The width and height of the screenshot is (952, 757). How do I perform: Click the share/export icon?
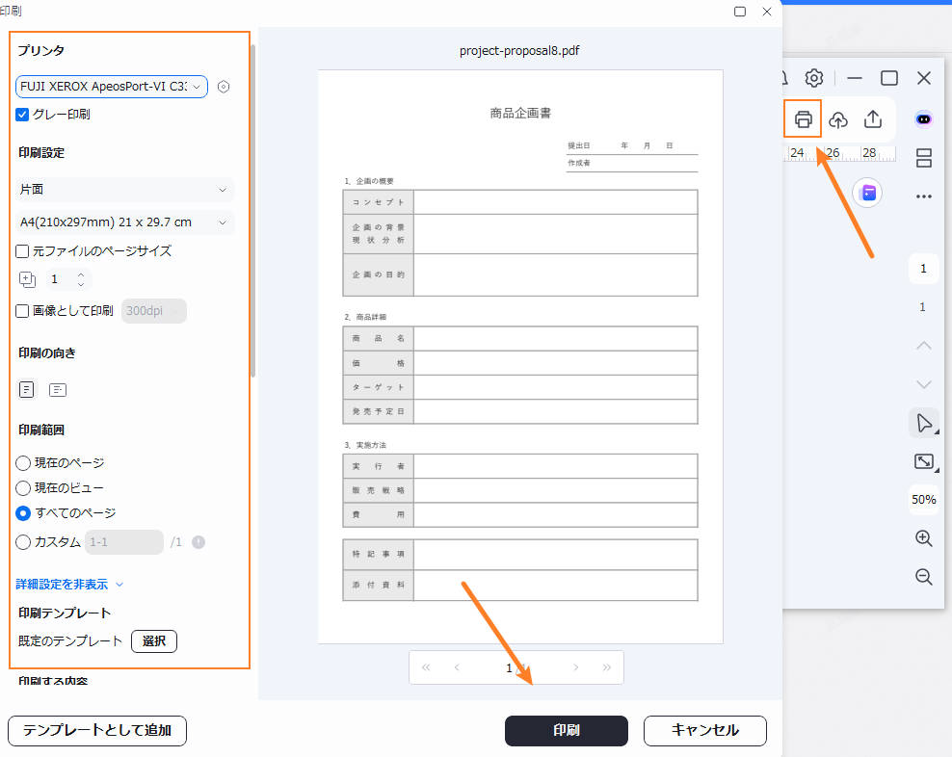(x=873, y=119)
